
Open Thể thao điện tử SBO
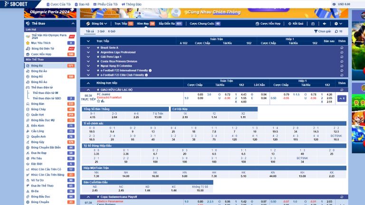click(x=47, y=98)
